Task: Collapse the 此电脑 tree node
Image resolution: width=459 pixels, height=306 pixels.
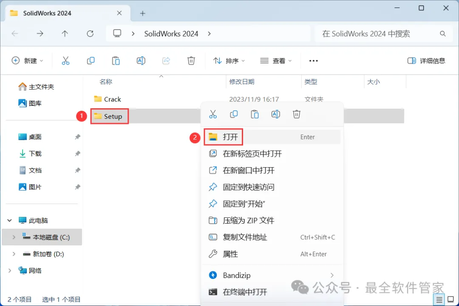Action: click(10, 220)
